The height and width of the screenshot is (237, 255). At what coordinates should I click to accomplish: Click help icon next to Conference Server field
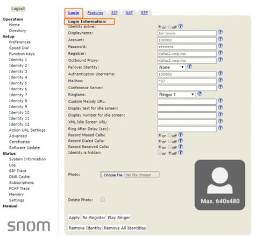(221, 87)
